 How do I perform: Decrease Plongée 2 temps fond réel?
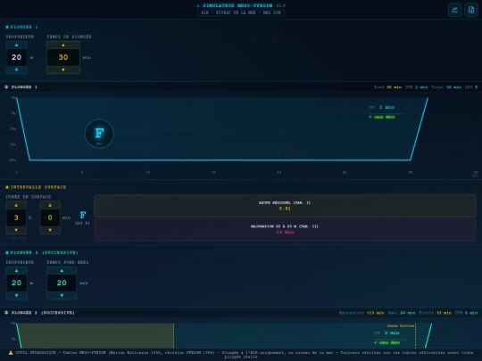point(62,296)
